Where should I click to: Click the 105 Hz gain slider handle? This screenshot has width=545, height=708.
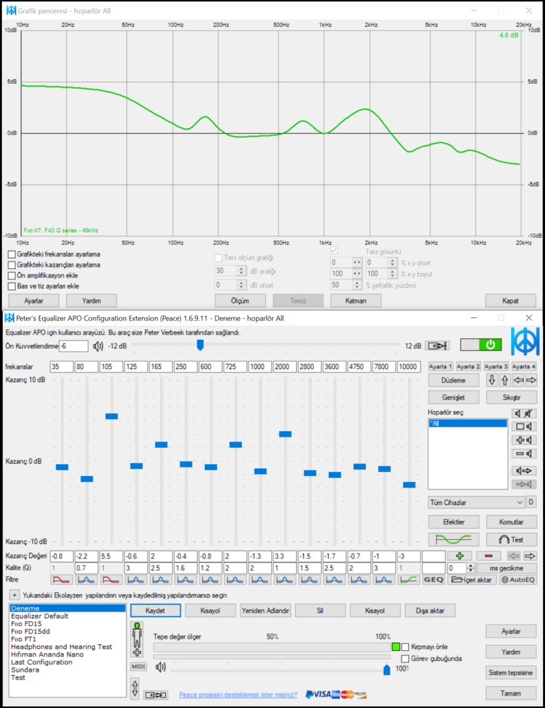[111, 416]
